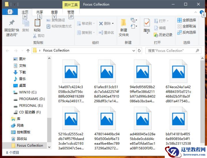Select the file starting with 674ece24a1a42
Viewport: 207px width, 158px height.
pyautogui.click(x=178, y=81)
